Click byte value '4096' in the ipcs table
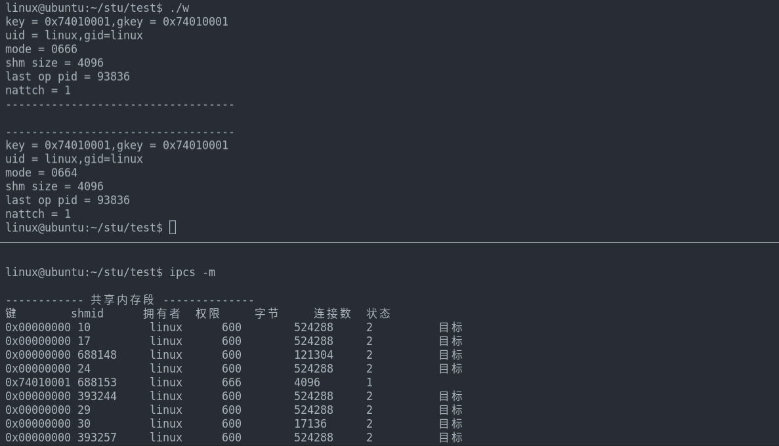Screen dimensions: 779x446 [x=307, y=382]
